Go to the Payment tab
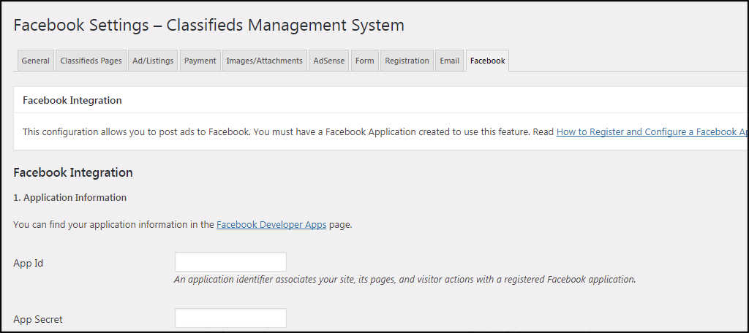 click(200, 61)
